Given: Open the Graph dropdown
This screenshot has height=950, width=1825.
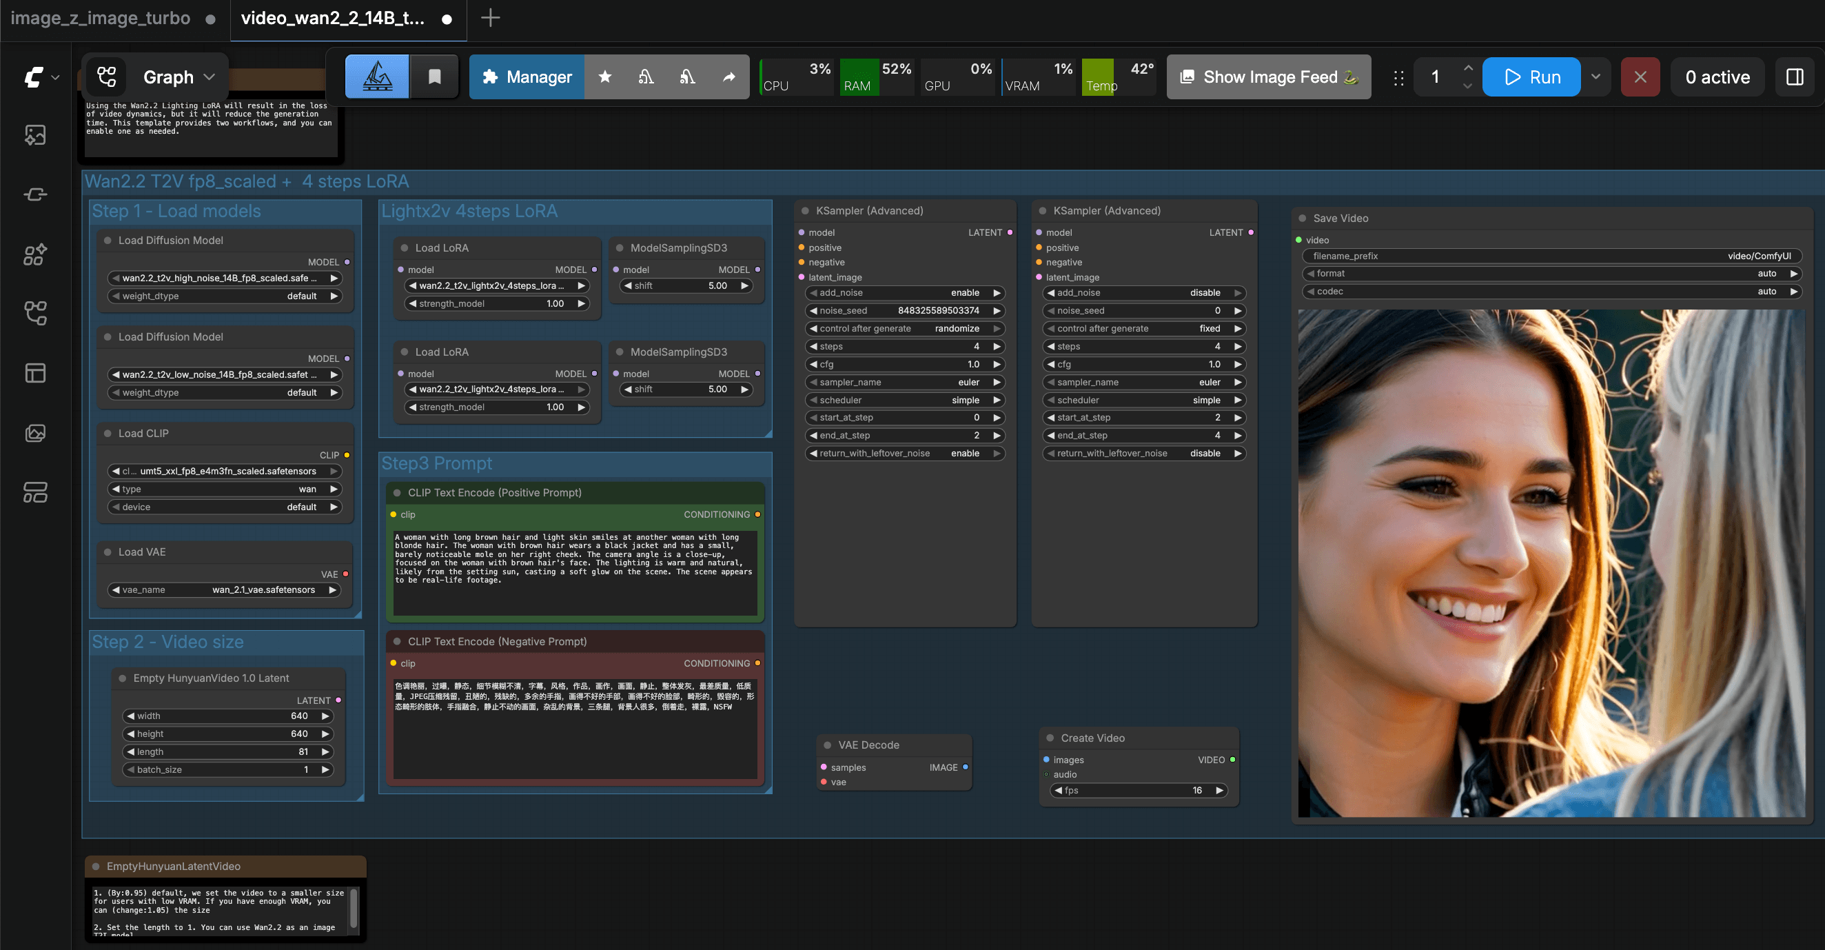Looking at the screenshot, I should 178,77.
